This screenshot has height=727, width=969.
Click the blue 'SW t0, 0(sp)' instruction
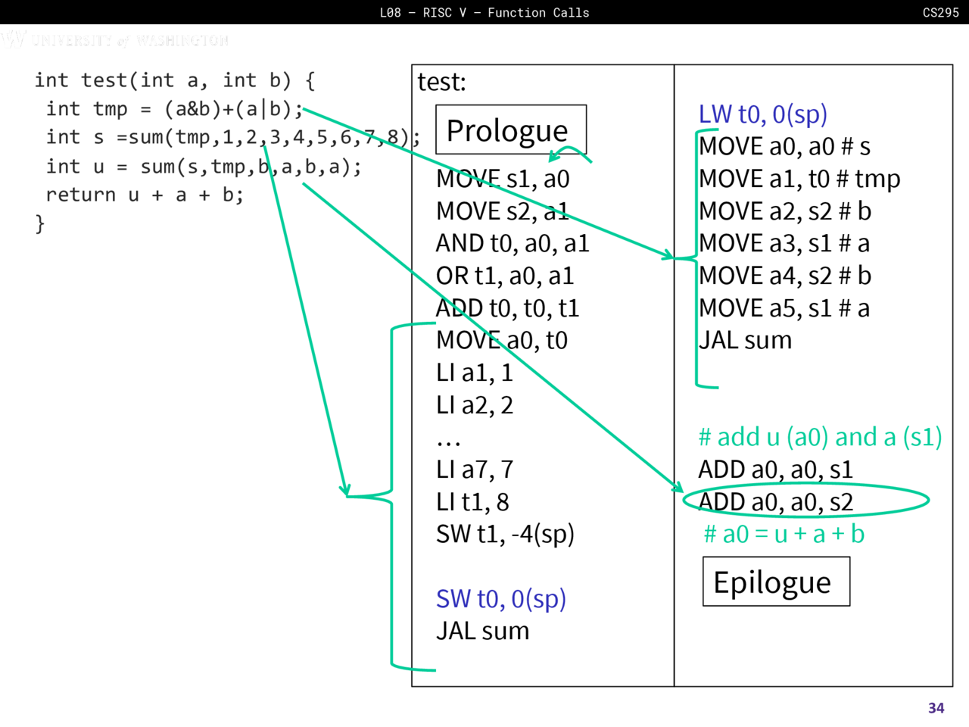pos(500,598)
